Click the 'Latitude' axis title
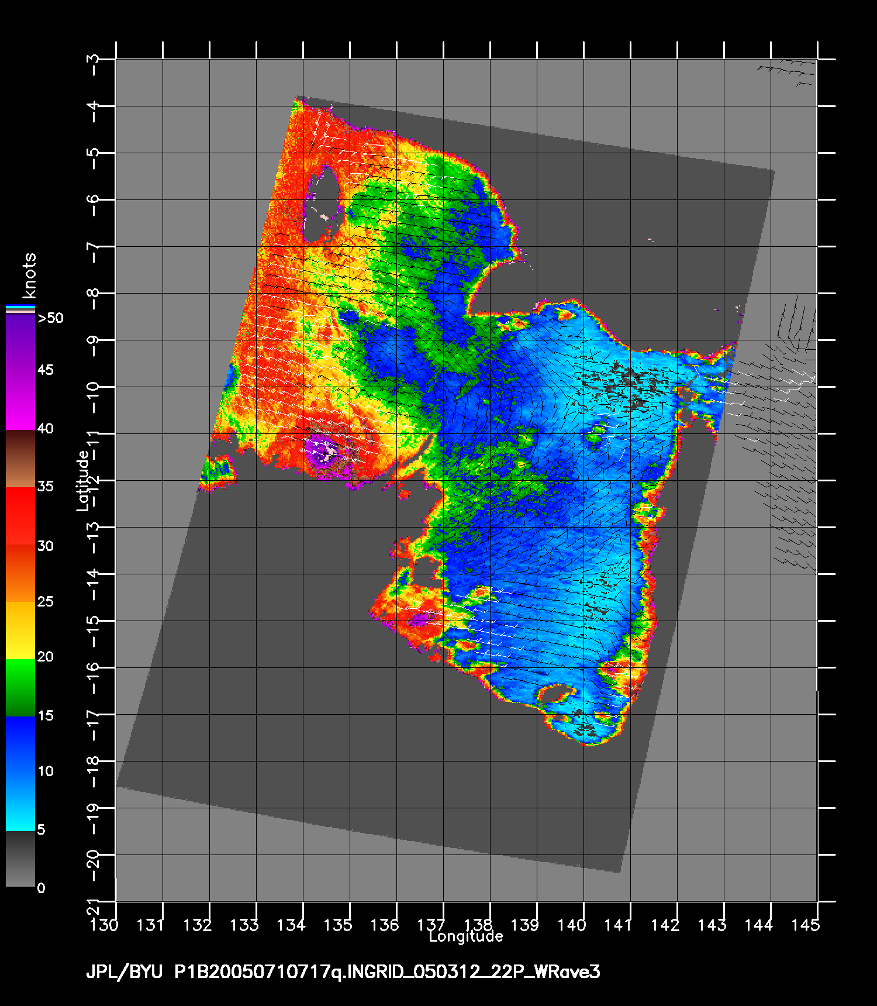Viewport: 877px width, 1006px height. coord(83,481)
